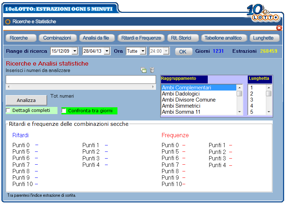Click right arrow of input horizontal scrollbar
The width and height of the screenshot is (287, 206).
point(153,87)
